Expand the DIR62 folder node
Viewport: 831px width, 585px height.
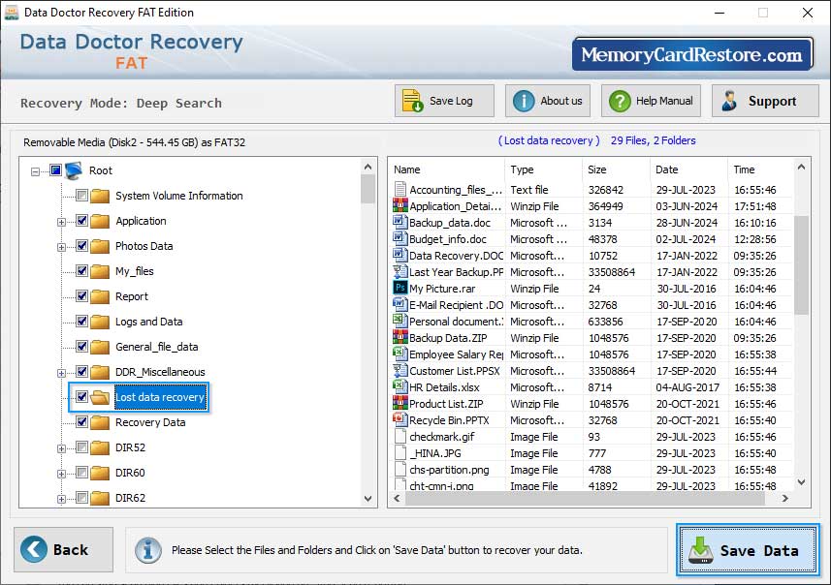[x=61, y=499]
